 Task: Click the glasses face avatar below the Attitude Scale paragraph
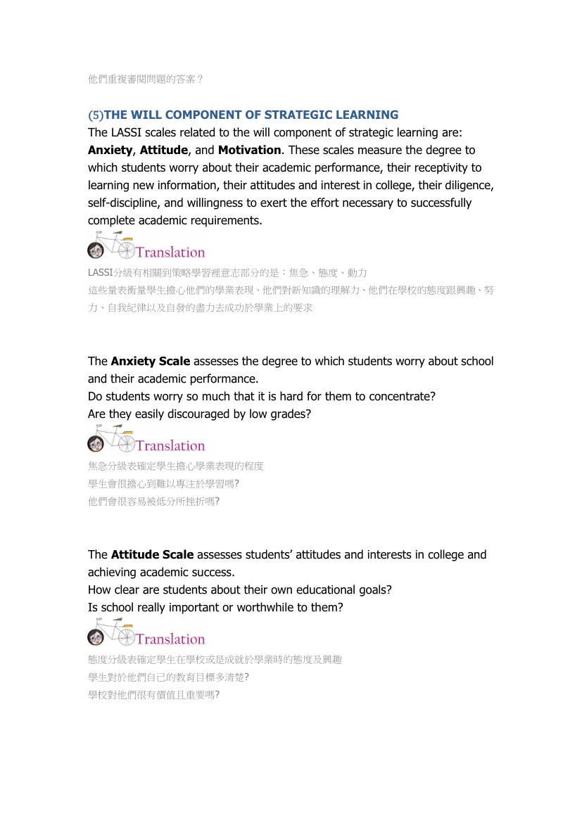click(96, 637)
